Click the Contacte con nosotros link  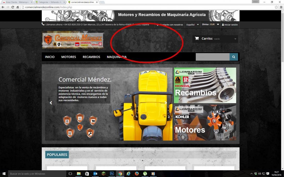pos(170,24)
